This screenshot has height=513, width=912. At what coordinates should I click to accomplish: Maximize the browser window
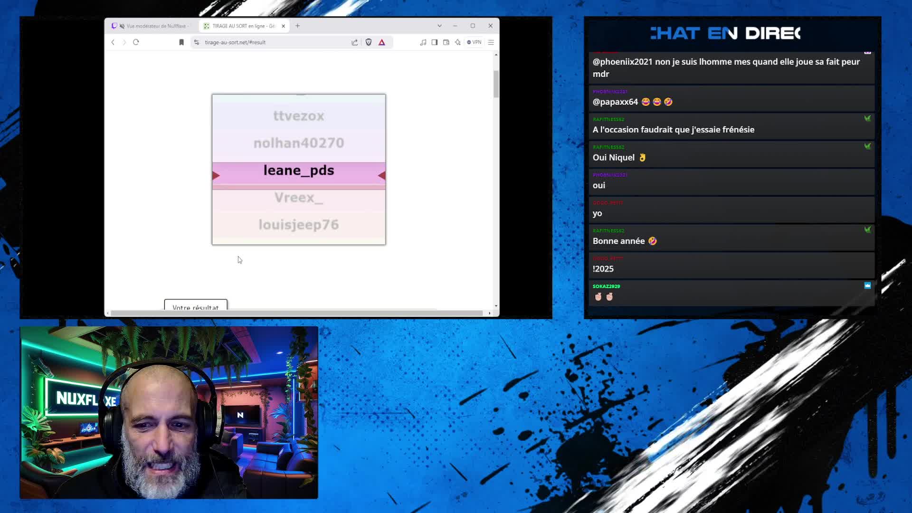473,26
